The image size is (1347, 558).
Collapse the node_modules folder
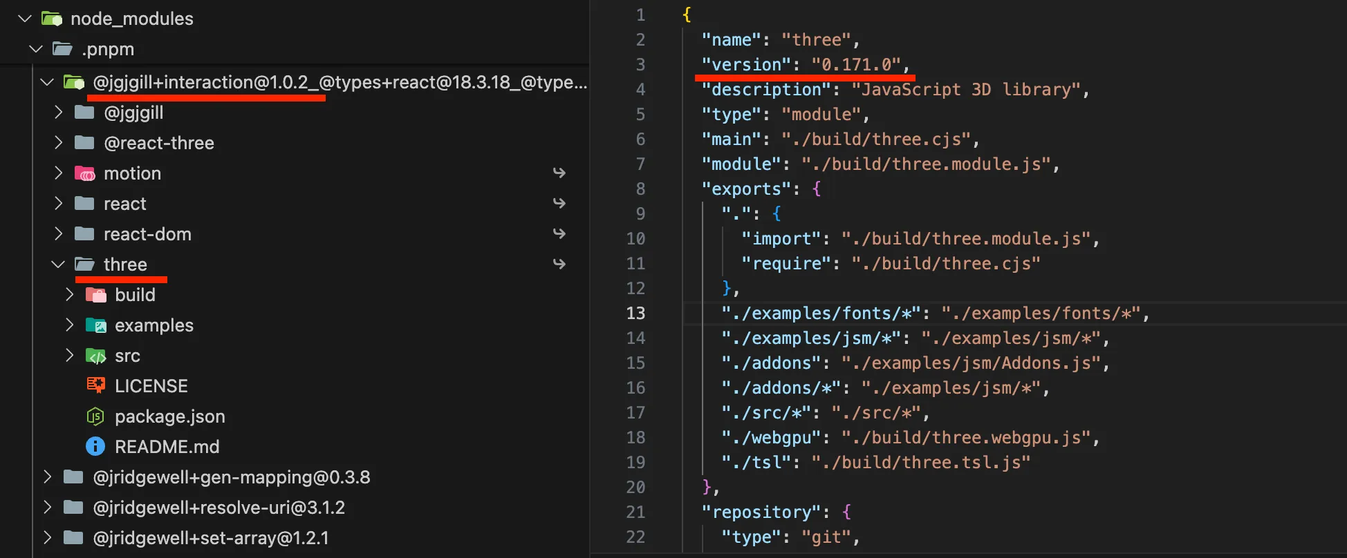coord(25,19)
